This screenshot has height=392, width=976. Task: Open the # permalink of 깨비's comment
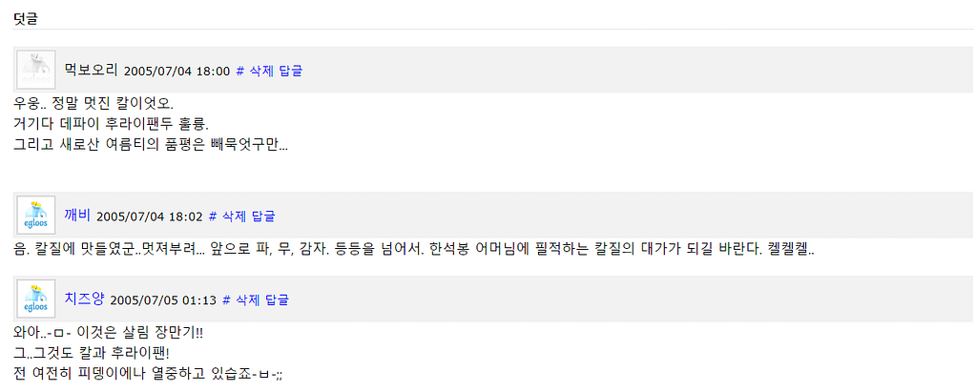(213, 217)
